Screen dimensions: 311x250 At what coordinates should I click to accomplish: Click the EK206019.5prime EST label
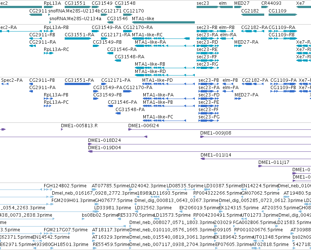point(199,207)
